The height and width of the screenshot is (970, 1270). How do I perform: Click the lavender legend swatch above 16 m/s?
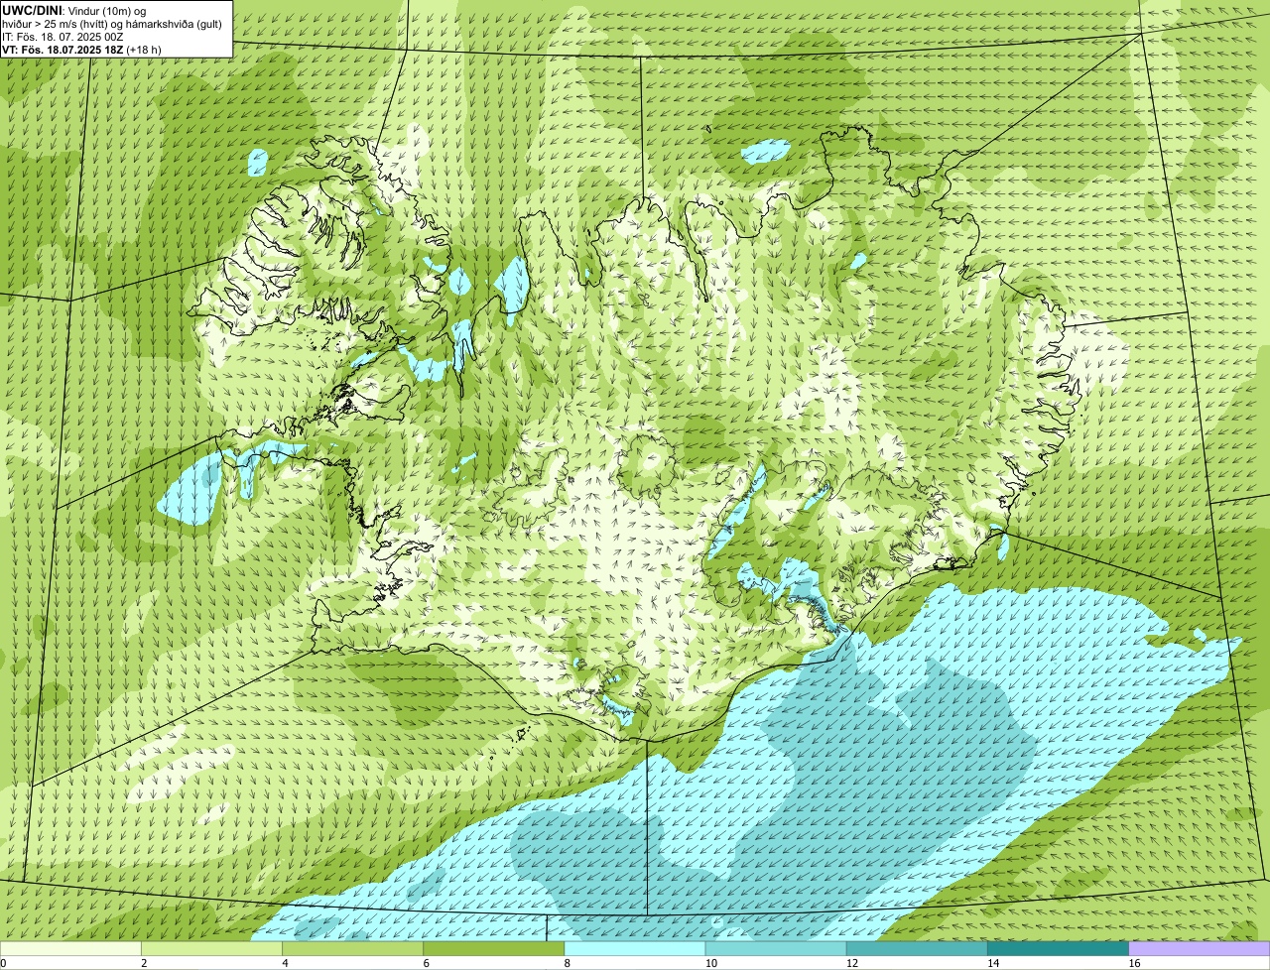tap(1200, 949)
